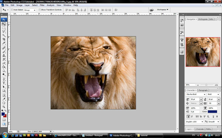Select the Horizontal Type tool
Viewport: 222px width, 138px height.
(x=4, y=83)
